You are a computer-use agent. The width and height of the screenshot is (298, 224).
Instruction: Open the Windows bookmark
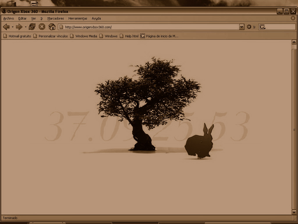pos(108,36)
